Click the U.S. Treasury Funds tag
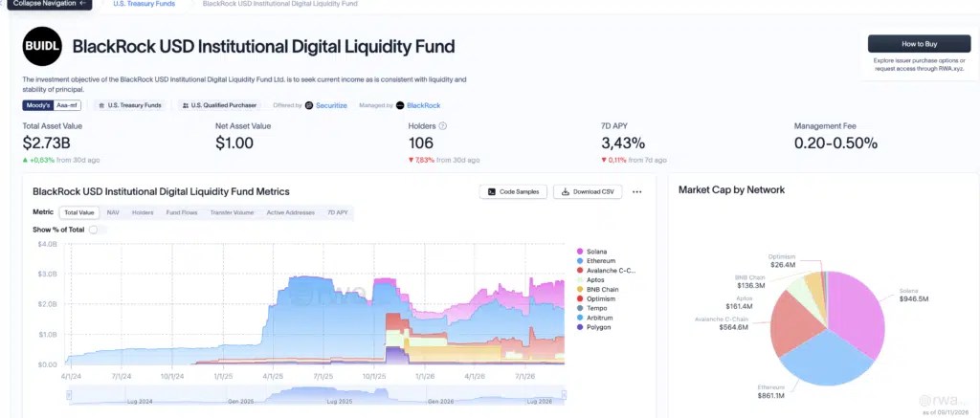 (x=130, y=105)
